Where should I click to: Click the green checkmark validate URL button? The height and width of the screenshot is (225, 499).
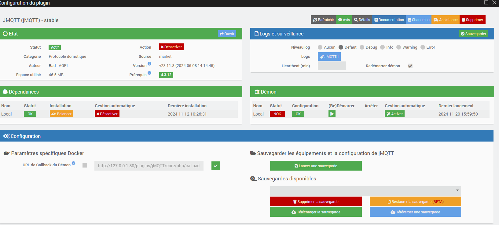point(216,166)
